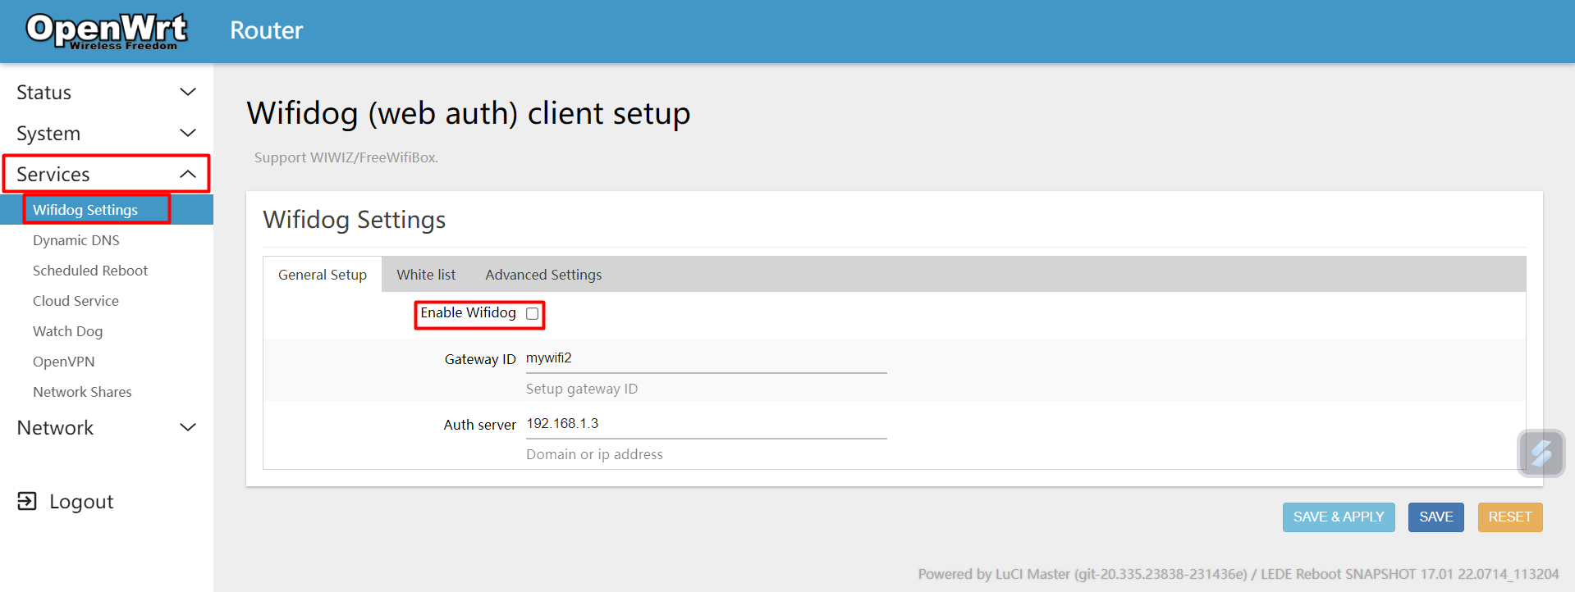Click the 'Support WIWIZ/FreeWifiBox.' description text
The image size is (1575, 592).
pyautogui.click(x=346, y=157)
